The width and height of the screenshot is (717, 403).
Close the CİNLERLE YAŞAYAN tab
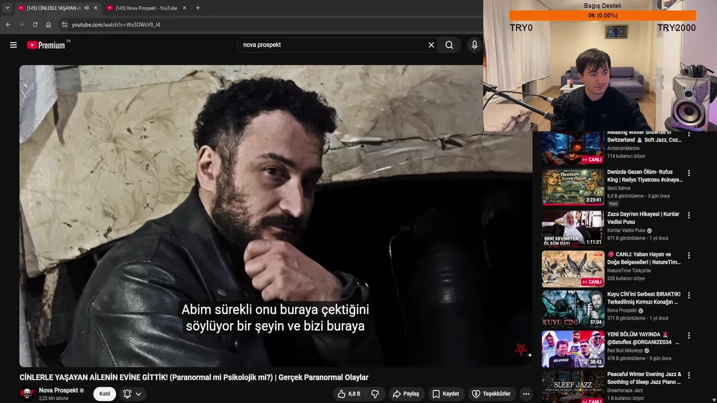[95, 8]
